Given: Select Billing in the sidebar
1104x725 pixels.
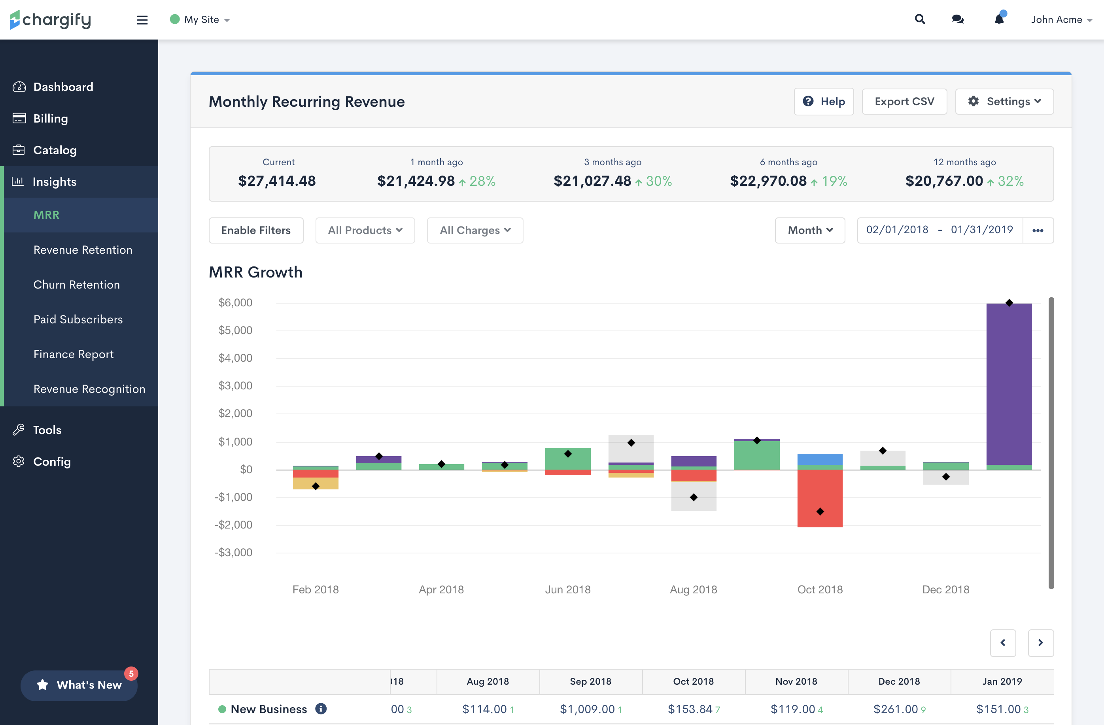Looking at the screenshot, I should click(x=51, y=119).
